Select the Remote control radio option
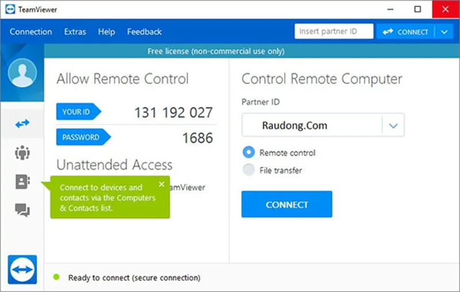The width and height of the screenshot is (460, 292). [249, 152]
